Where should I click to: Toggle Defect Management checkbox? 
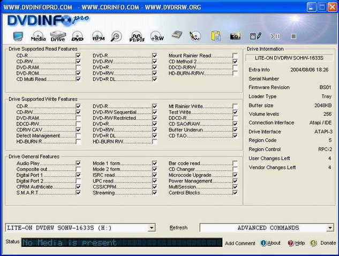(78, 136)
